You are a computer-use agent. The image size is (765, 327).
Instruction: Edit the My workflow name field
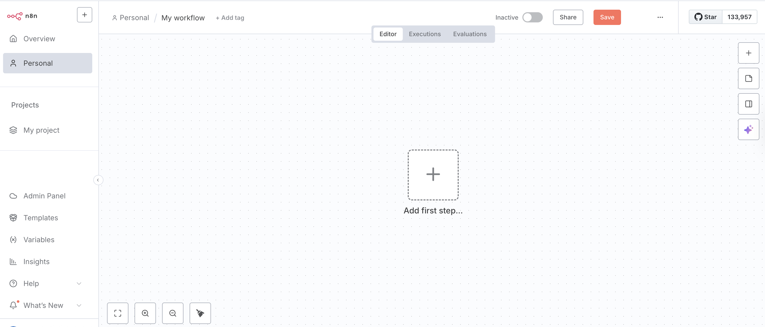point(183,18)
